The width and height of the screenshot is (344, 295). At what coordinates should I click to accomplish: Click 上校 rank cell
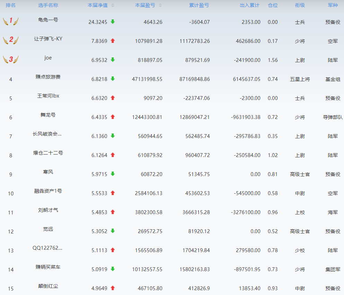coord(300,212)
